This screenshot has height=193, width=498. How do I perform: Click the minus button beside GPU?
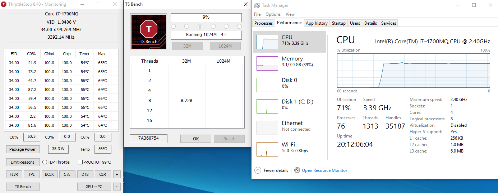click(117, 187)
